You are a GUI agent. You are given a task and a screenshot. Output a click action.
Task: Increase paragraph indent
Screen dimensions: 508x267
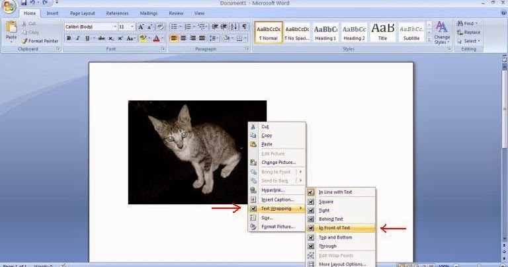coord(224,27)
